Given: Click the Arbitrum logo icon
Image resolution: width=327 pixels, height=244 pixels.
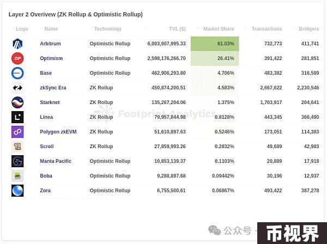Looking at the screenshot, I should 17,44.
